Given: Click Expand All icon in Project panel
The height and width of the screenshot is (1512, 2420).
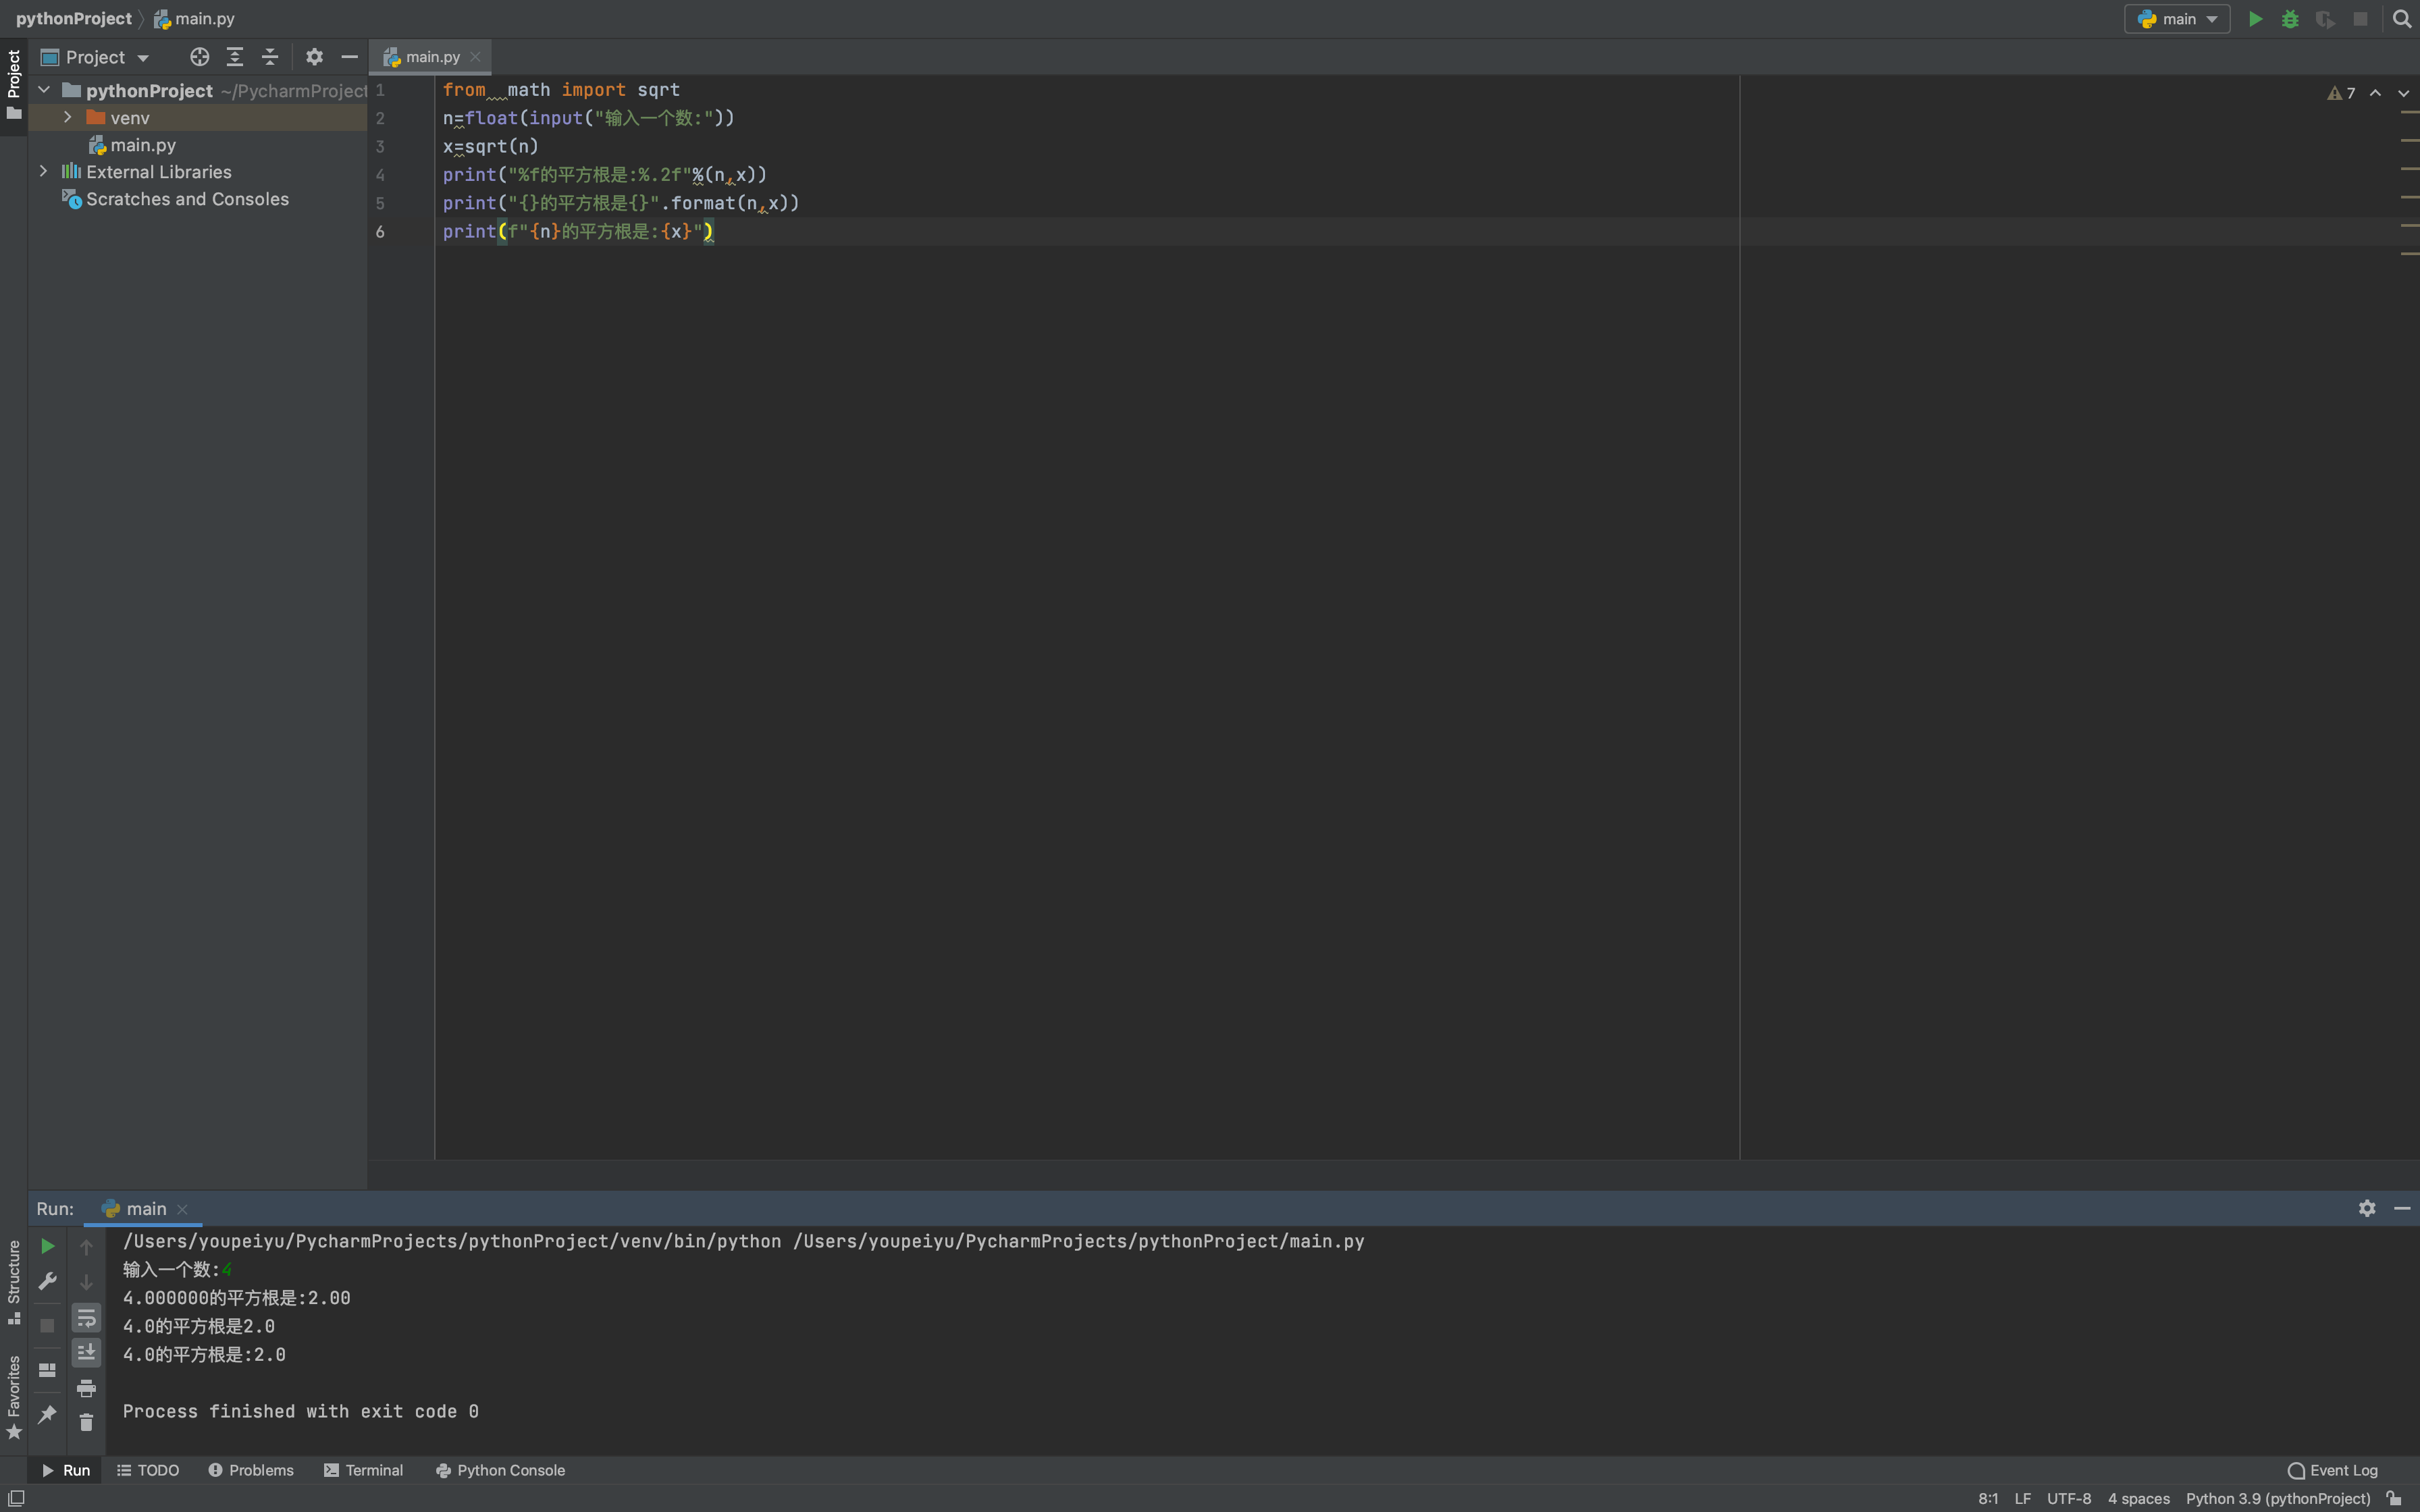Looking at the screenshot, I should pos(235,57).
